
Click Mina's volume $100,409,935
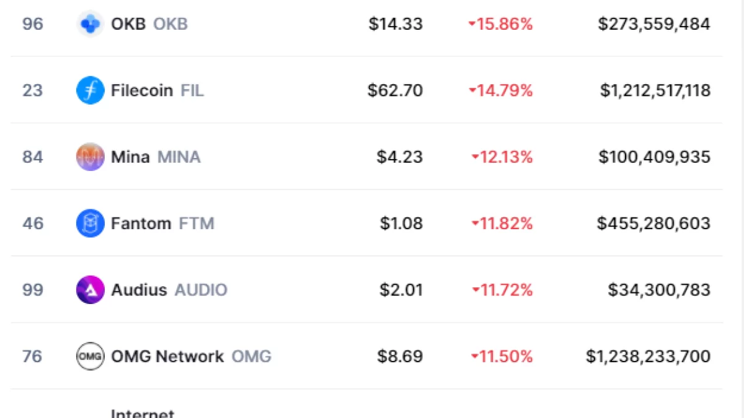coord(654,157)
